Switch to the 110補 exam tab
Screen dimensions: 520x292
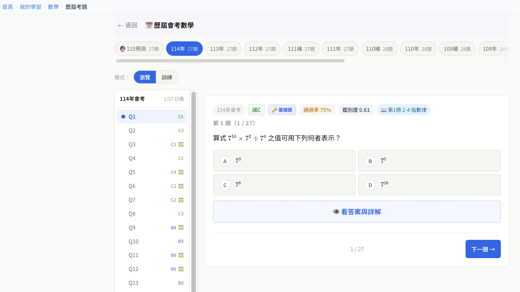click(379, 49)
